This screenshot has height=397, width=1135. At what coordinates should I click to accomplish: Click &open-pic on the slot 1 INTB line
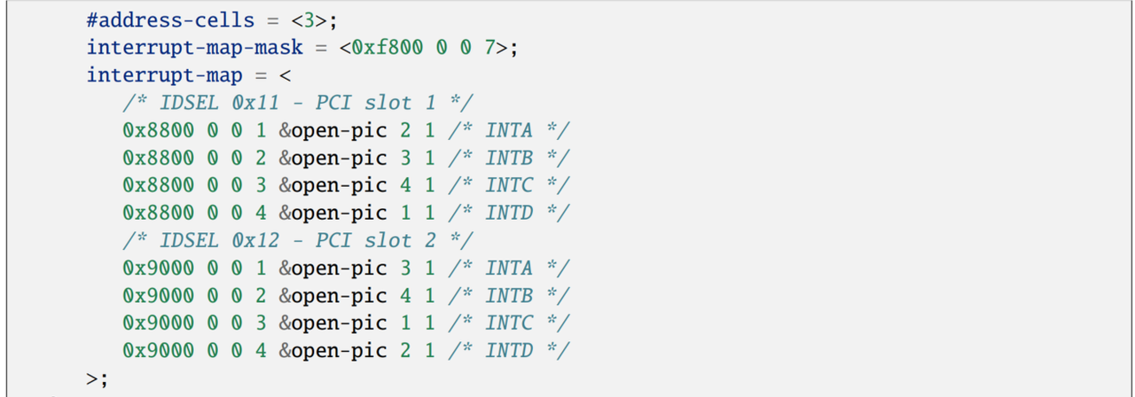click(333, 158)
